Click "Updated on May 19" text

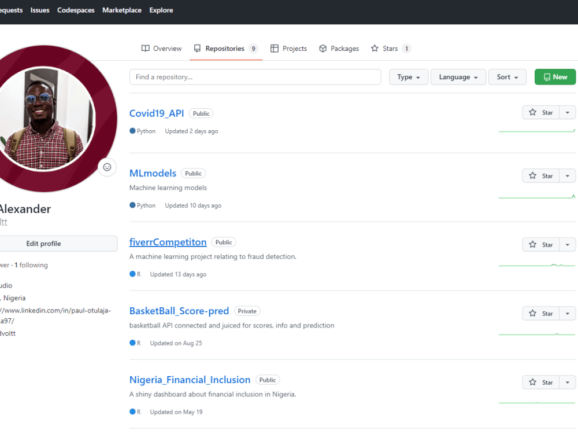(176, 412)
